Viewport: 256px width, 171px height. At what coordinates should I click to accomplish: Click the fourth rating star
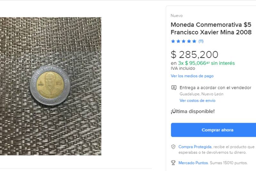click(x=189, y=41)
